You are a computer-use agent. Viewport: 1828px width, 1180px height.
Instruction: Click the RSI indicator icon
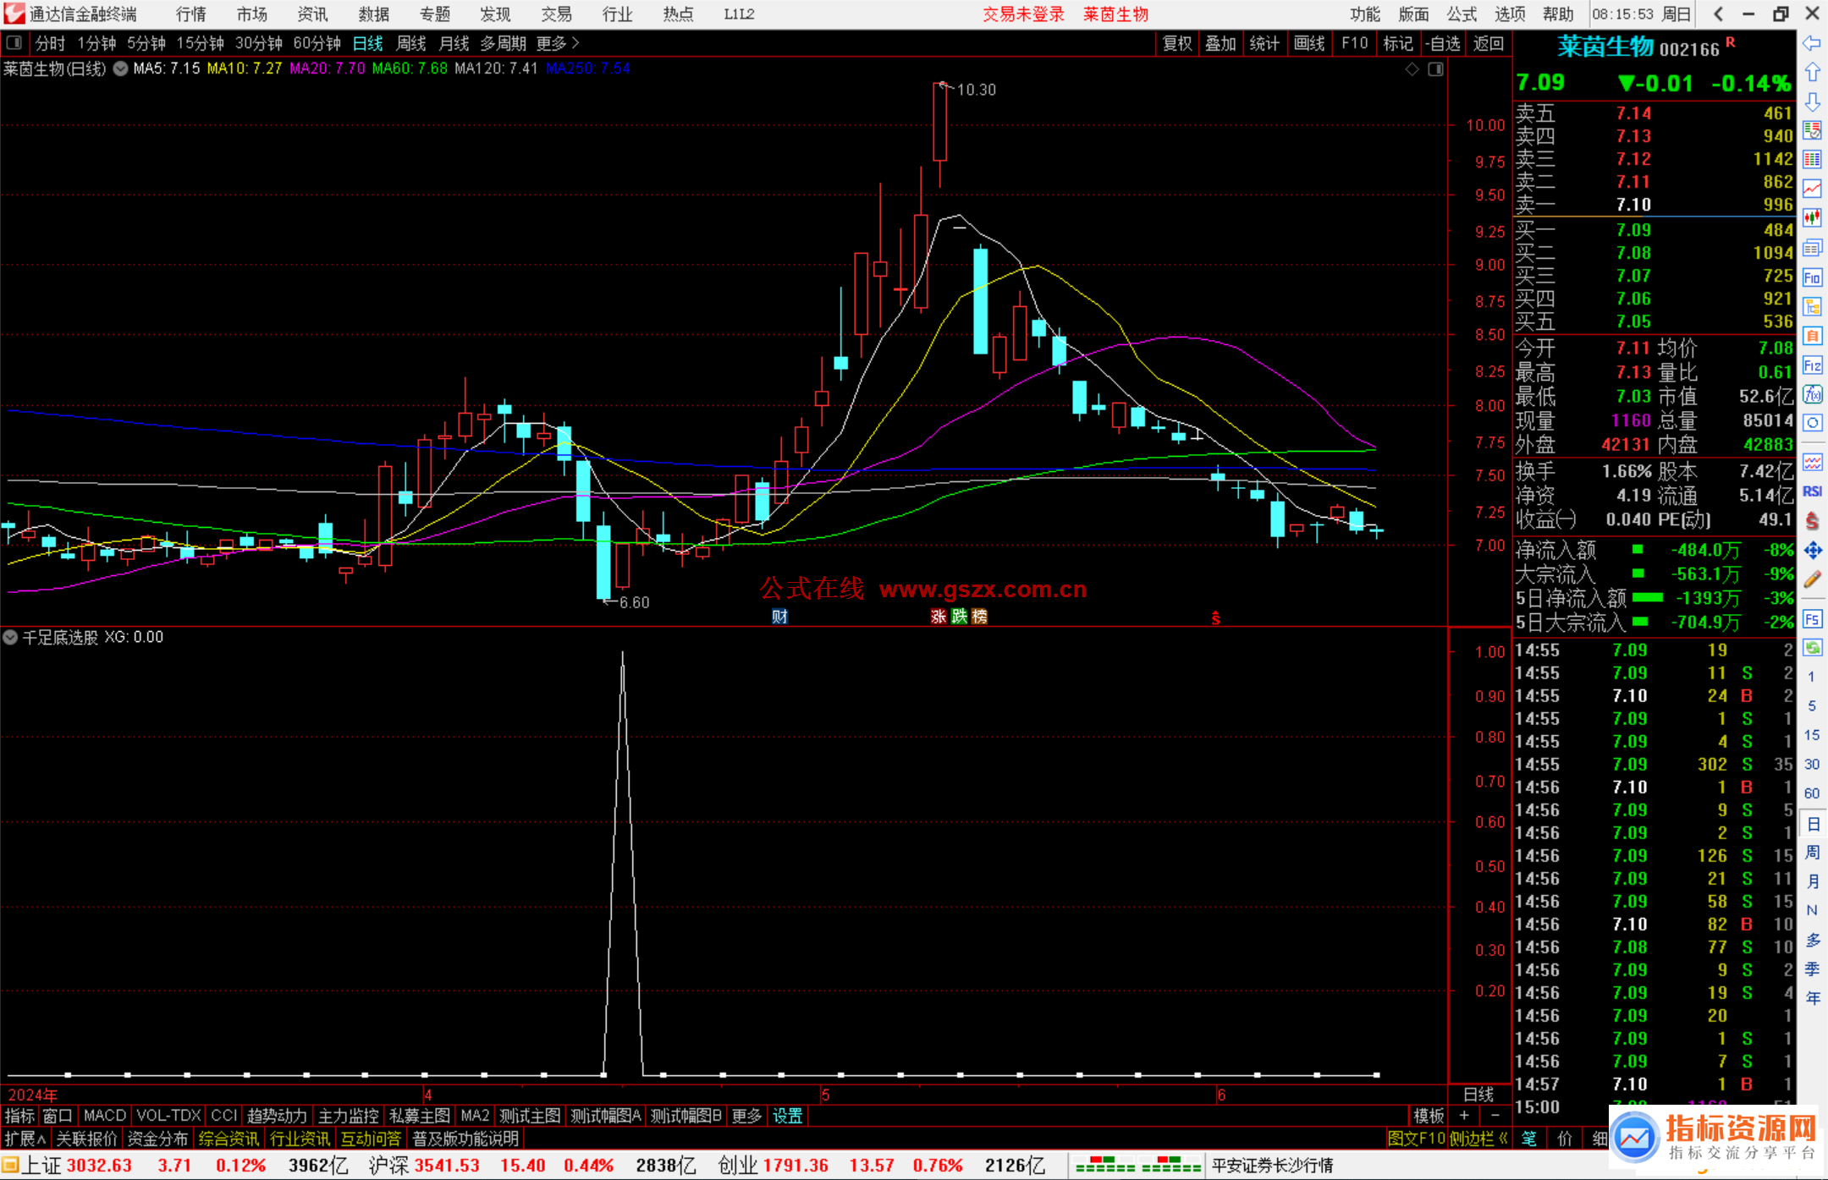click(1812, 491)
